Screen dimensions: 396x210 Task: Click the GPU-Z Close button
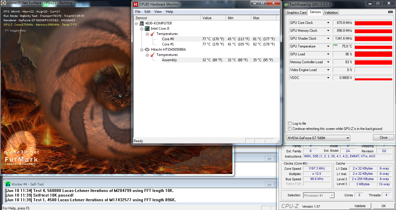tap(383, 137)
